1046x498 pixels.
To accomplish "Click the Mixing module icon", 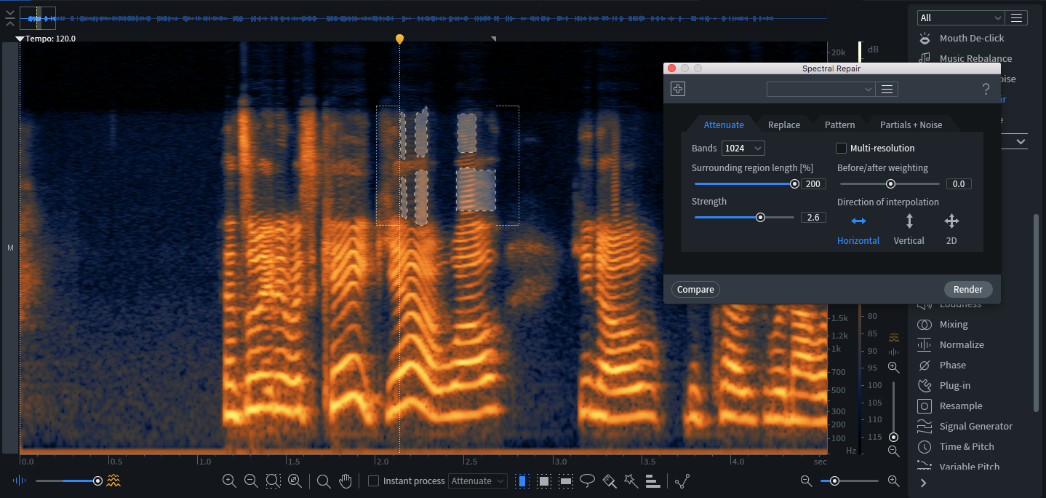I will [x=925, y=325].
